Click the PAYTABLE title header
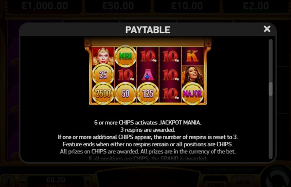The height and width of the screenshot is (187, 291). click(148, 30)
